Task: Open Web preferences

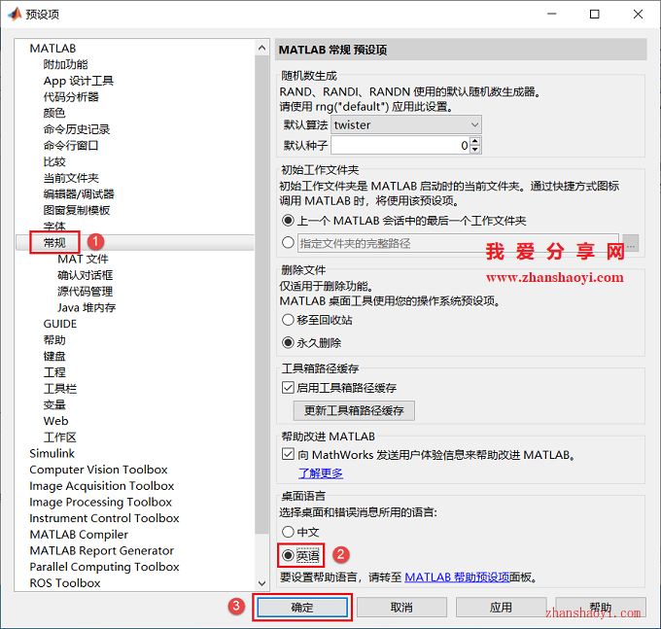Action: 55,421
